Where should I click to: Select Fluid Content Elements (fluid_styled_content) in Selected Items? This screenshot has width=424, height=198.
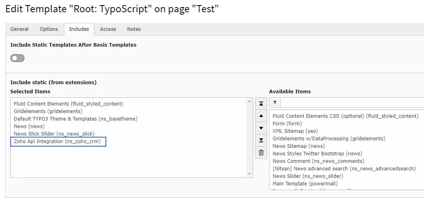click(69, 104)
